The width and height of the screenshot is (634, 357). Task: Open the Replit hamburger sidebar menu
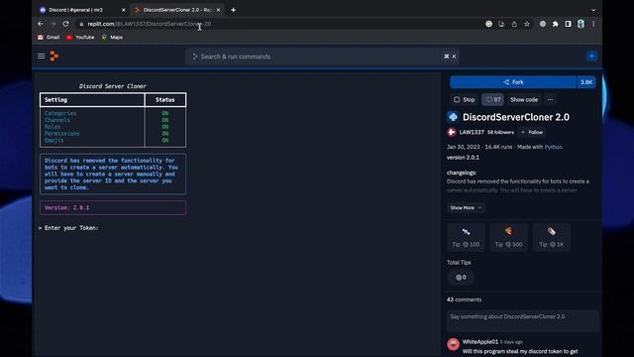[42, 57]
